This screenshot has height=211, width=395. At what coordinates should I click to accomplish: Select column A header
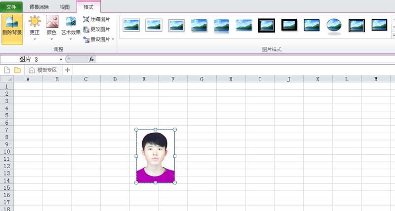pyautogui.click(x=28, y=79)
